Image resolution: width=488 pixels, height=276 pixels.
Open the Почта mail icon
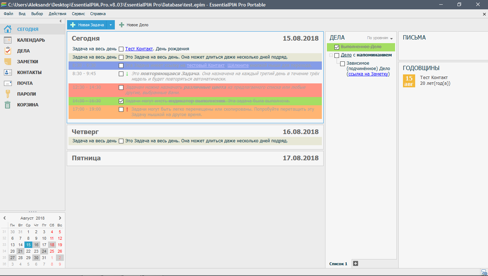point(8,83)
